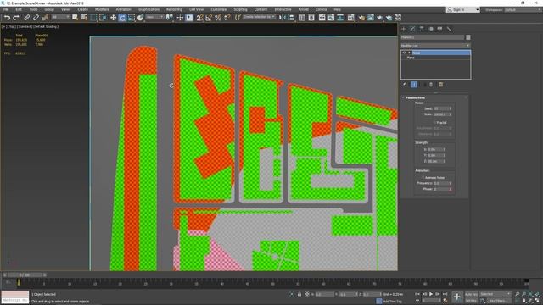Image resolution: width=543 pixels, height=305 pixels.
Task: Open the Rendering menu
Action: tap(174, 9)
